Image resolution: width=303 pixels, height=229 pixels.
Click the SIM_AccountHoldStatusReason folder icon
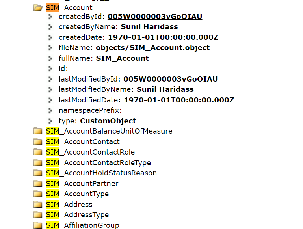[x=38, y=173]
